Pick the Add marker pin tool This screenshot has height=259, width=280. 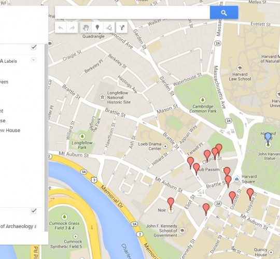coord(97,27)
